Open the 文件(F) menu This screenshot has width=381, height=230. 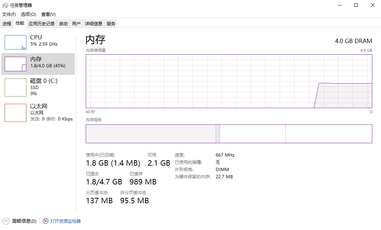(9, 14)
